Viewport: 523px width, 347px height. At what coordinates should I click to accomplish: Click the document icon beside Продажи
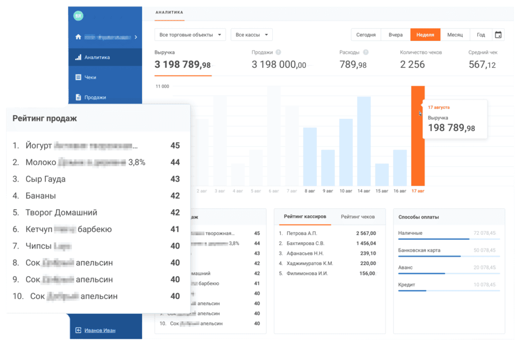tap(78, 97)
